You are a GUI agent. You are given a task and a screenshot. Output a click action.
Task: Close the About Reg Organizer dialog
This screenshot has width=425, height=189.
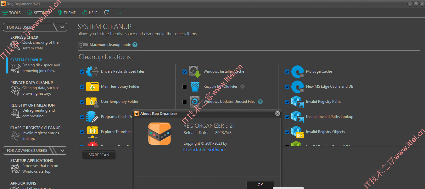(x=277, y=114)
